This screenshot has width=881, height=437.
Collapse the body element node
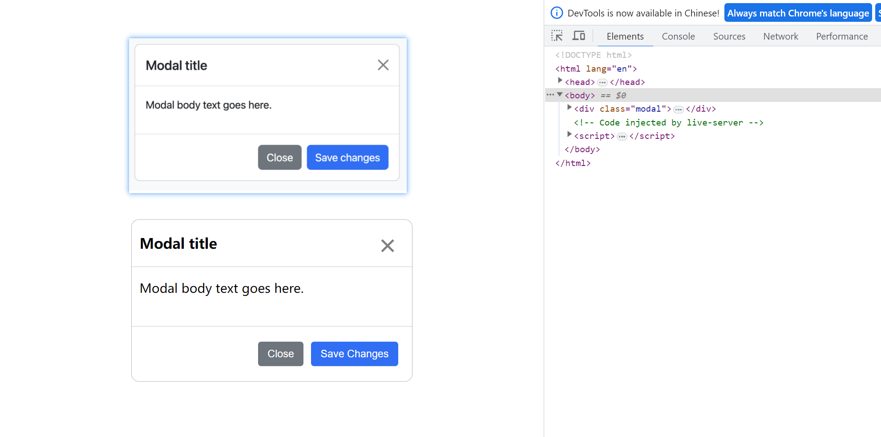560,94
